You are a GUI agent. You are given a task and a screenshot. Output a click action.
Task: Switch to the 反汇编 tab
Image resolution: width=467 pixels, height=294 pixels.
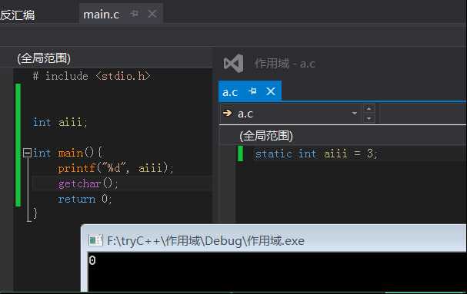coord(17,15)
